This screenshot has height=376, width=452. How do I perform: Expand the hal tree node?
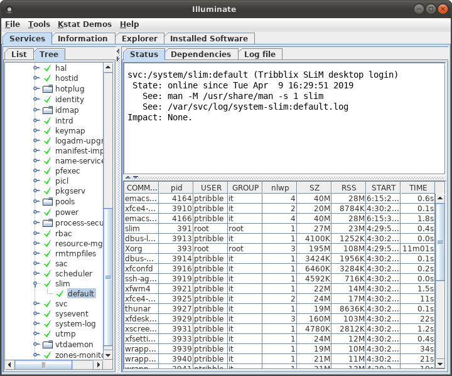tap(36, 68)
